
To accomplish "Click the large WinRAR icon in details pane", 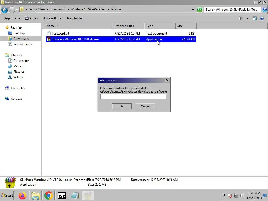I will (10, 182).
